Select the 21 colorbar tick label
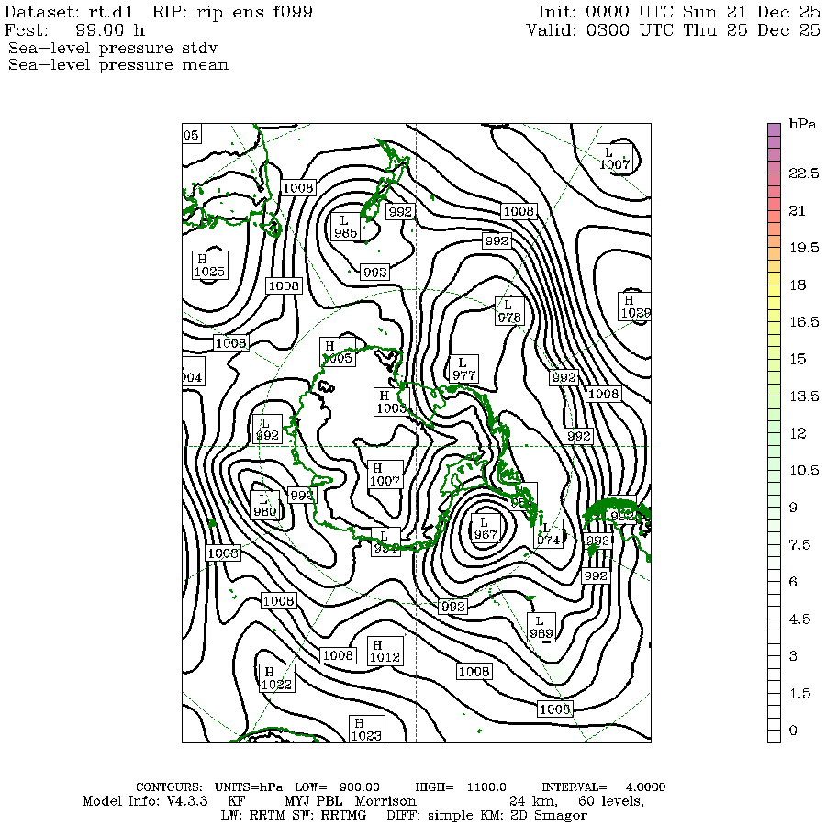826x826 pixels. point(797,211)
